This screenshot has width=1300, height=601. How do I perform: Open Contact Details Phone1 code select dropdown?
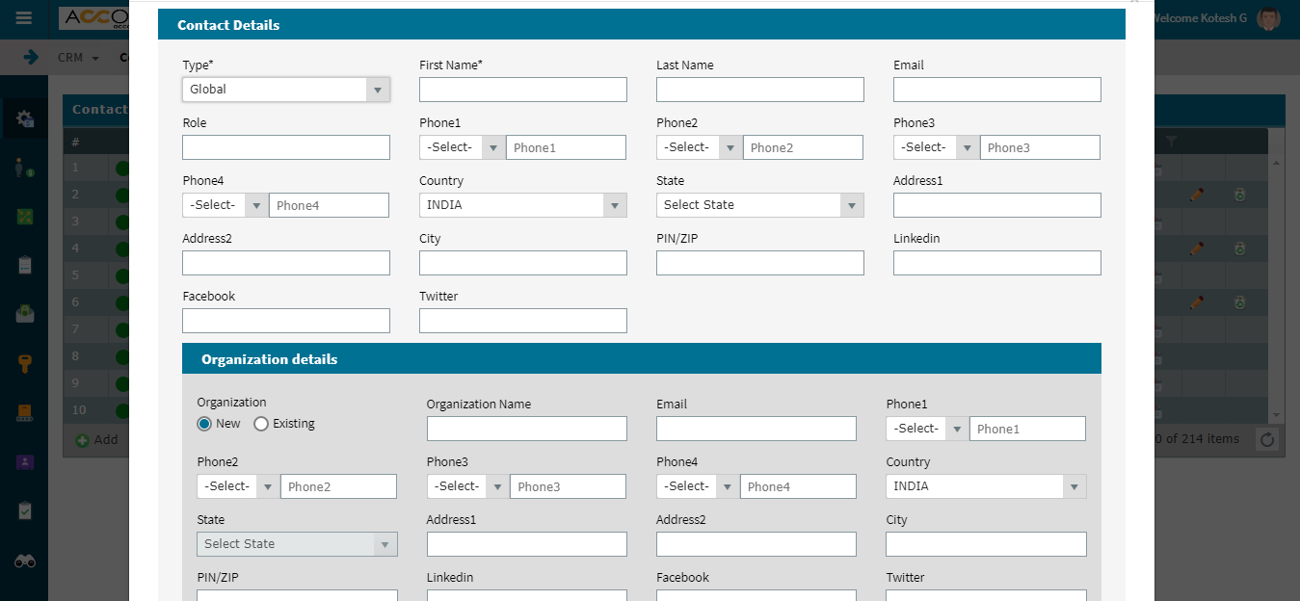pyautogui.click(x=463, y=147)
